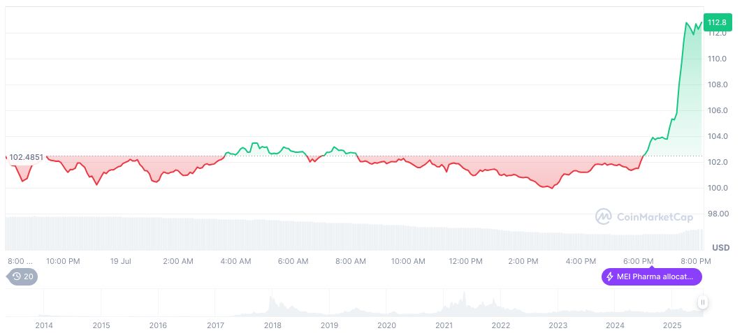Screen dimensions: 749x333
Task: Click the 6:00 PM time axis label
Action: click(x=639, y=261)
